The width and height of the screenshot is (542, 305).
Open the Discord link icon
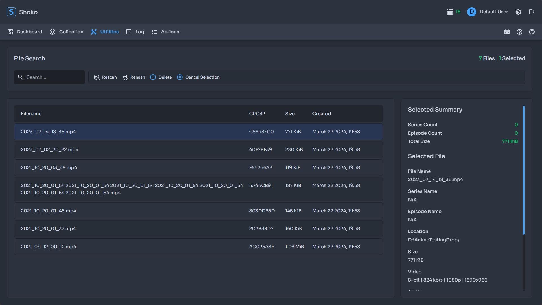click(x=507, y=32)
